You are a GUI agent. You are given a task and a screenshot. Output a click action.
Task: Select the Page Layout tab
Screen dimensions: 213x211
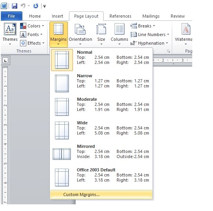(86, 16)
